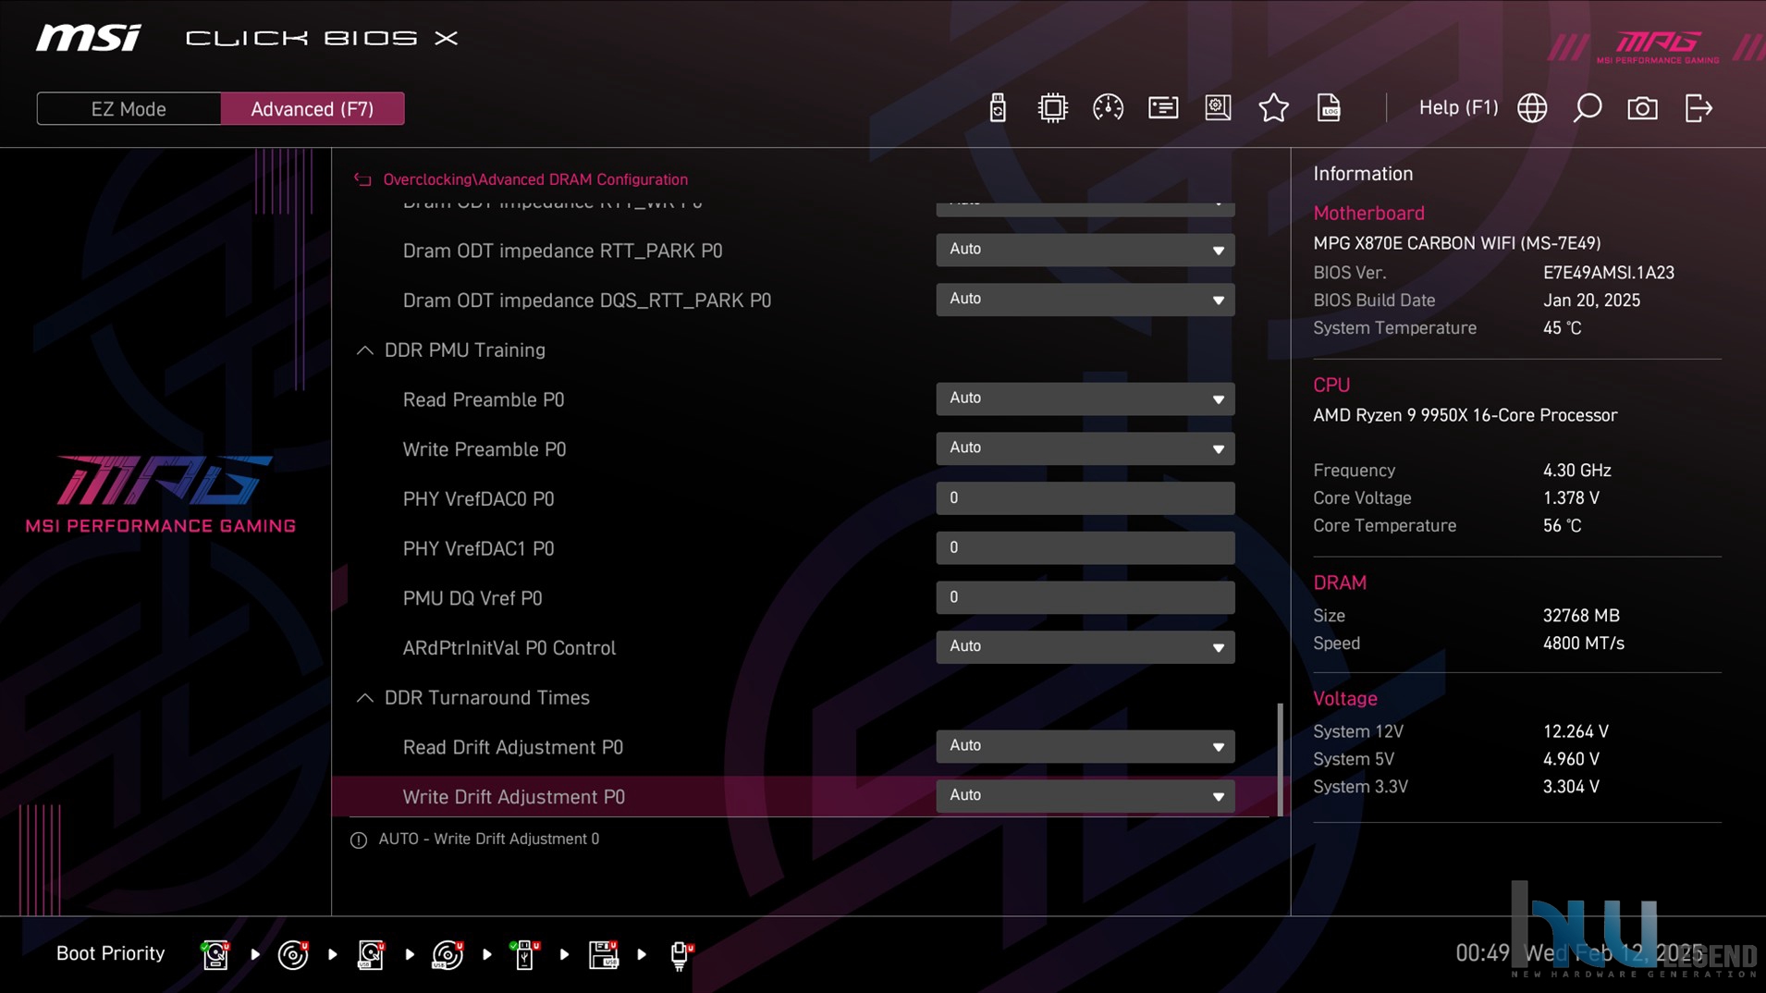Screen dimensions: 1766x993
Task: Click the PMU DQ Vref P0 value field
Action: pos(1085,597)
